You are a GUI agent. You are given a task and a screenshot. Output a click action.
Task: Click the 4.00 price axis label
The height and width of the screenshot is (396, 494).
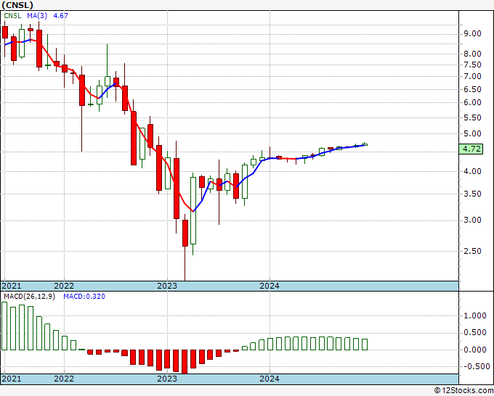click(x=472, y=171)
